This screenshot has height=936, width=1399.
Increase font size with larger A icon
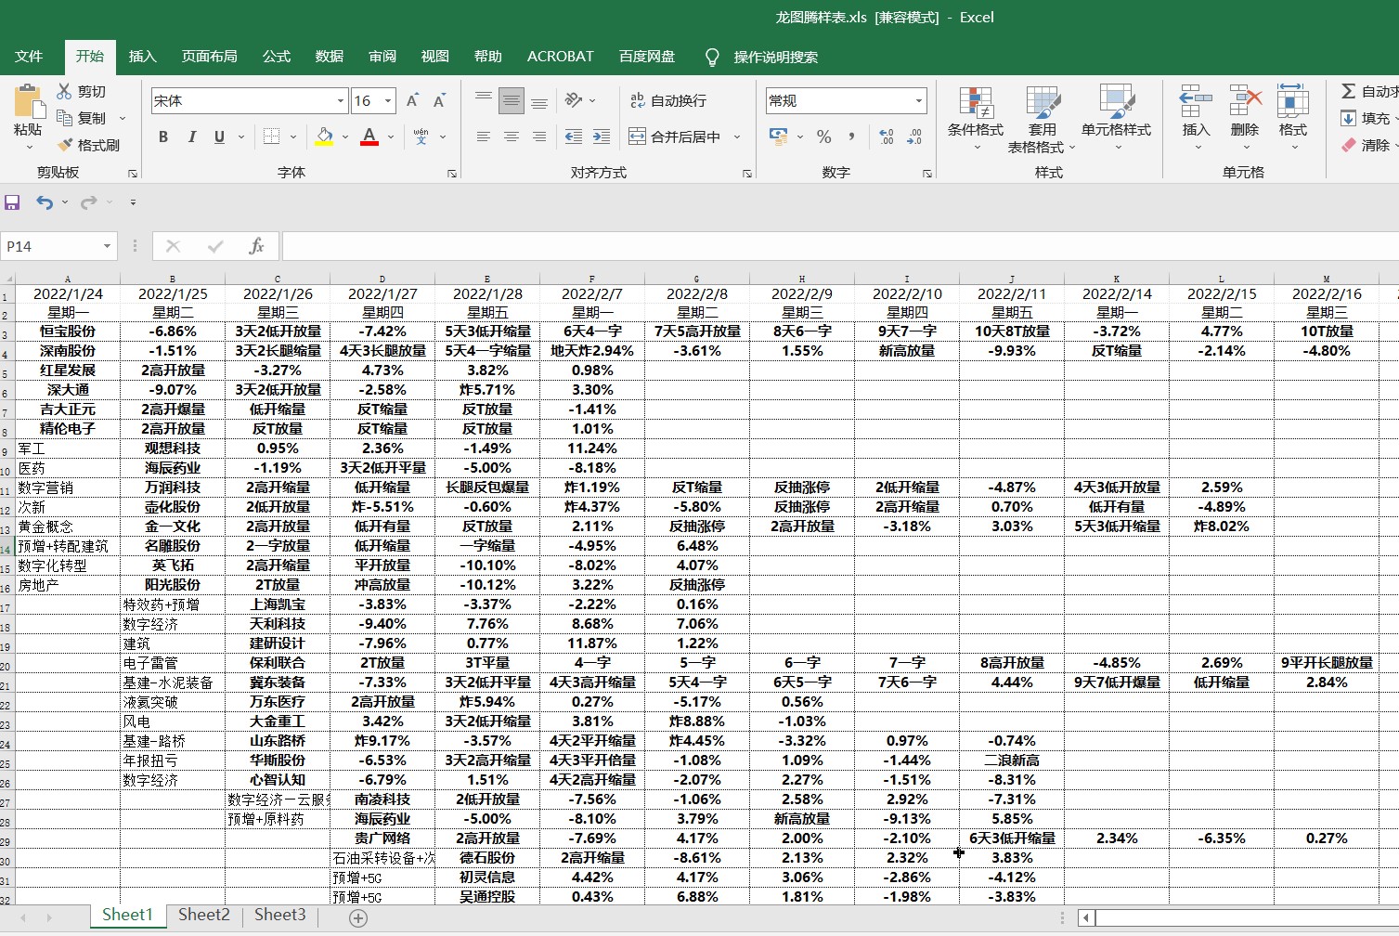412,100
